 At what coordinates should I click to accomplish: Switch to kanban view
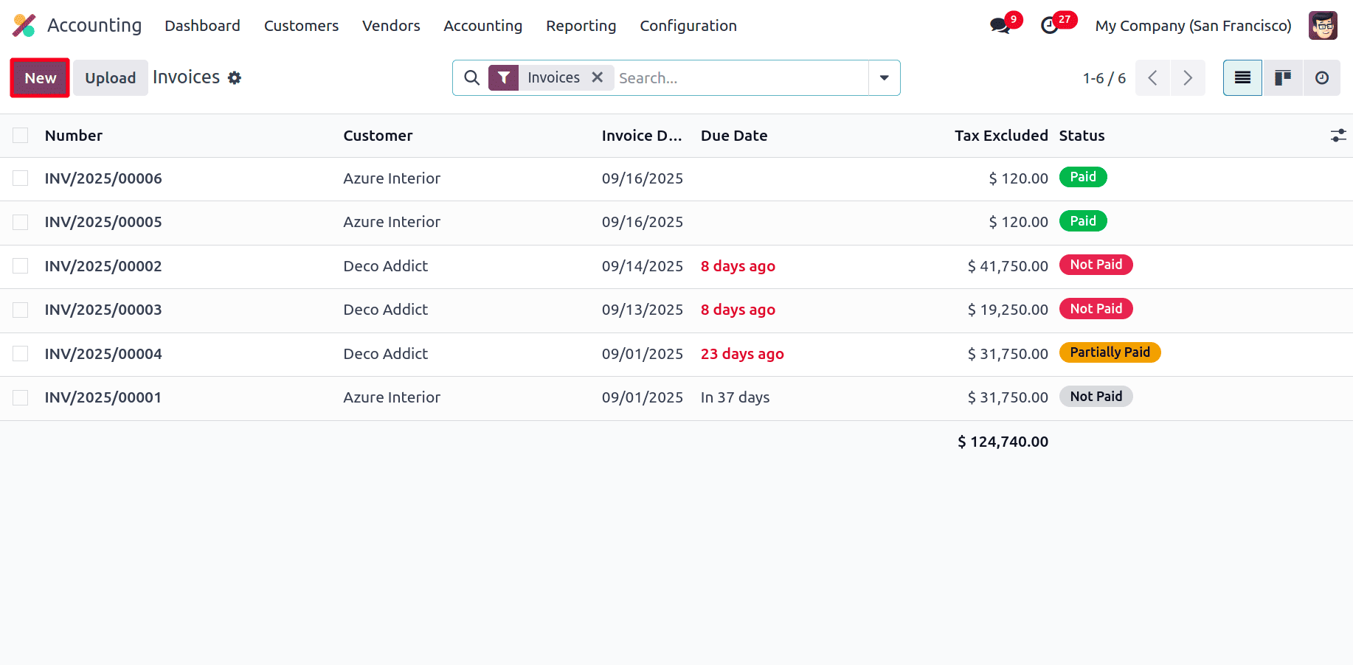coord(1283,78)
